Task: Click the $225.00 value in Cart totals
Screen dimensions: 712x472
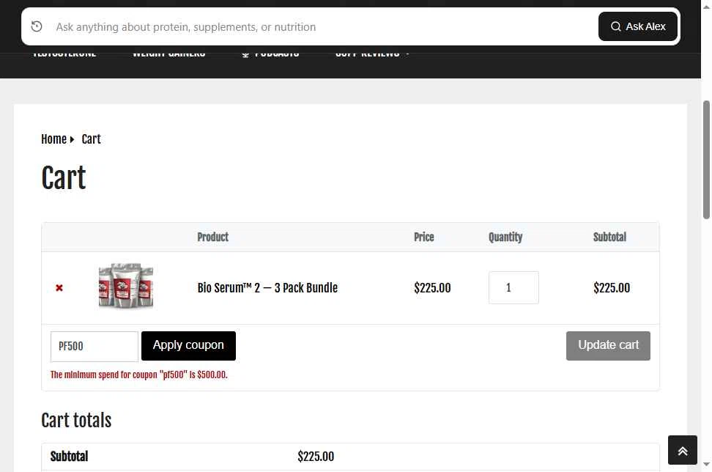Action: pos(316,456)
